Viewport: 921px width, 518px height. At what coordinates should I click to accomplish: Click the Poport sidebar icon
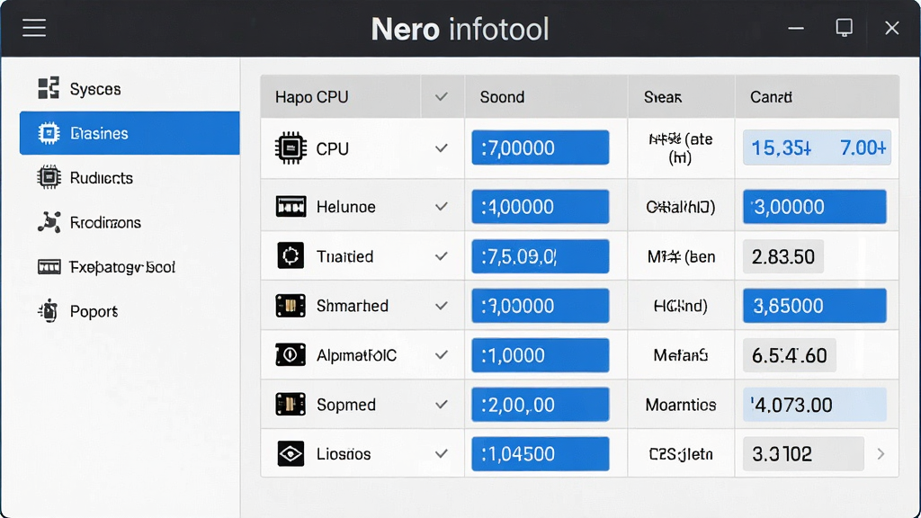(x=49, y=310)
